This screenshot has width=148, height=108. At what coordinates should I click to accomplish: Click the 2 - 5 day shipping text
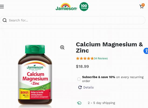pos(101,103)
